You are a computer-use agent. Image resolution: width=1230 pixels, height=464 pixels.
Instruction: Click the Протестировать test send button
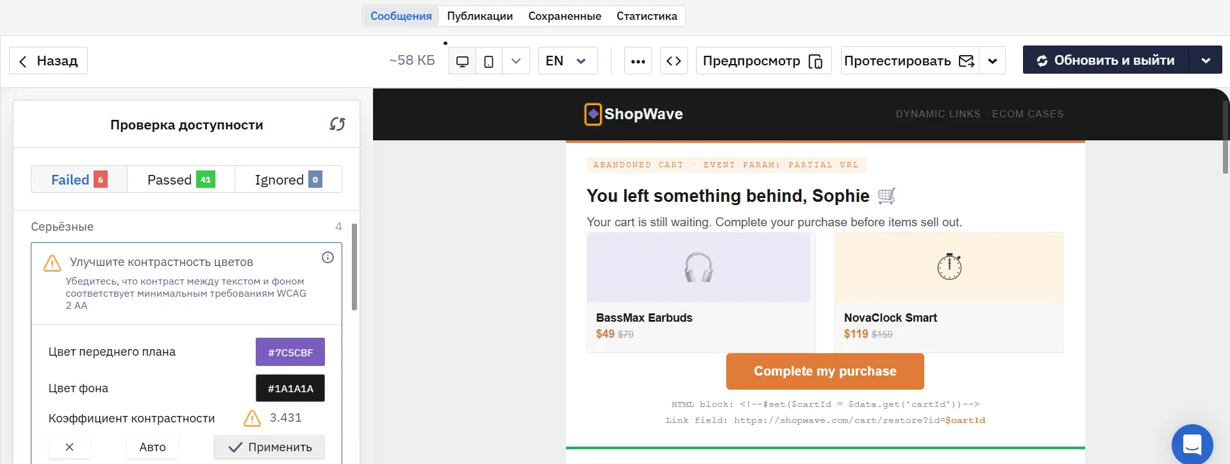[x=910, y=61]
